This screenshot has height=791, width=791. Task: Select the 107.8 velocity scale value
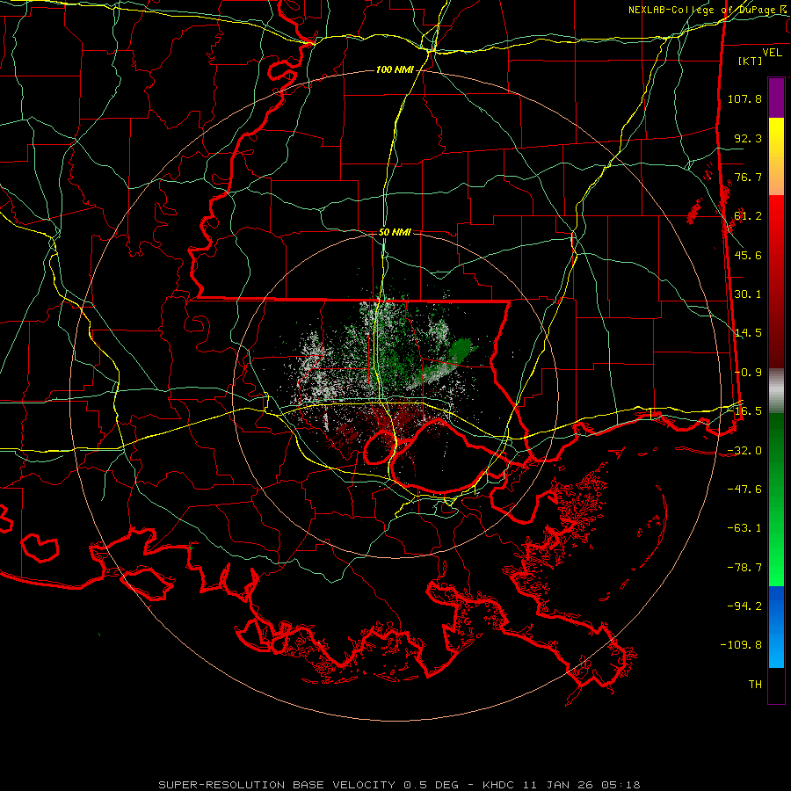[x=744, y=98]
